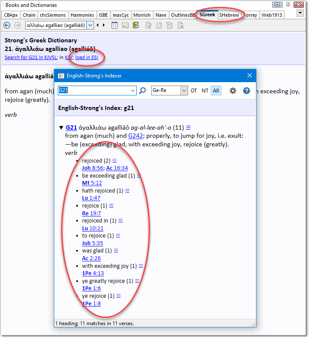Follow the G242 cross-reference link
Image resolution: width=309 pixels, height=338 pixels.
(135, 136)
